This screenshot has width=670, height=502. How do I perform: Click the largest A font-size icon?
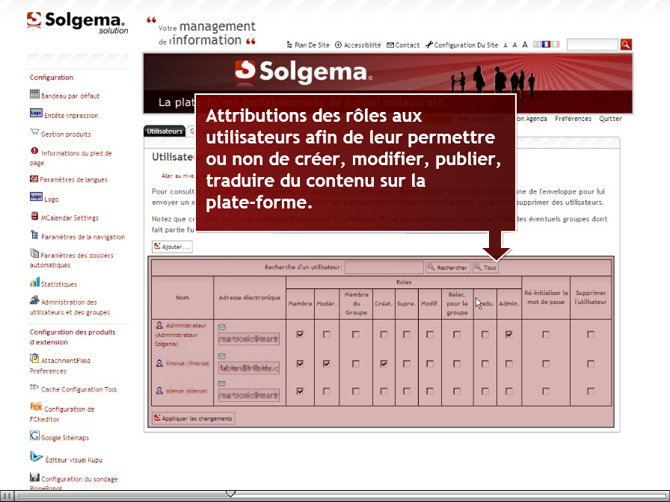[525, 44]
